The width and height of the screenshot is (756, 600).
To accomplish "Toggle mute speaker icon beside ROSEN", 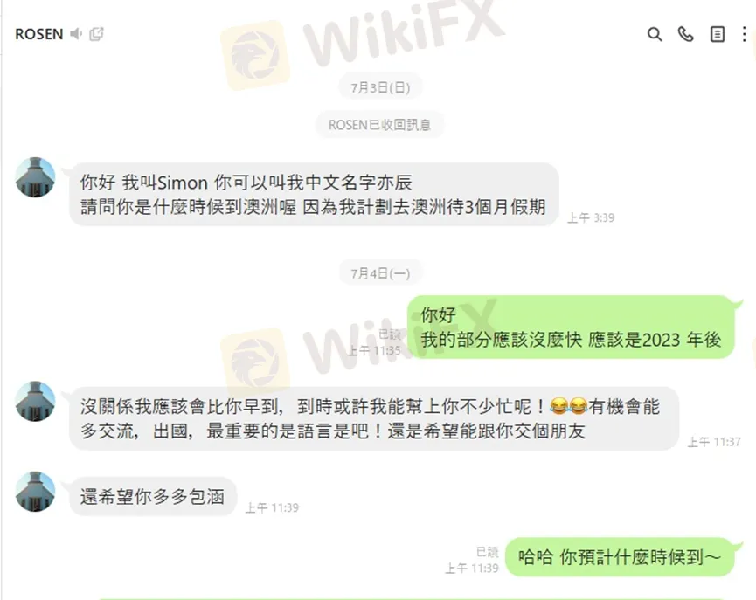I will click(76, 34).
